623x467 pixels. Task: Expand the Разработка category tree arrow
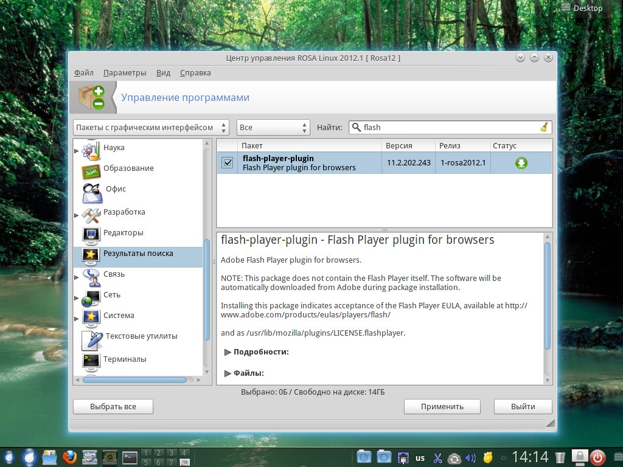pyautogui.click(x=76, y=215)
